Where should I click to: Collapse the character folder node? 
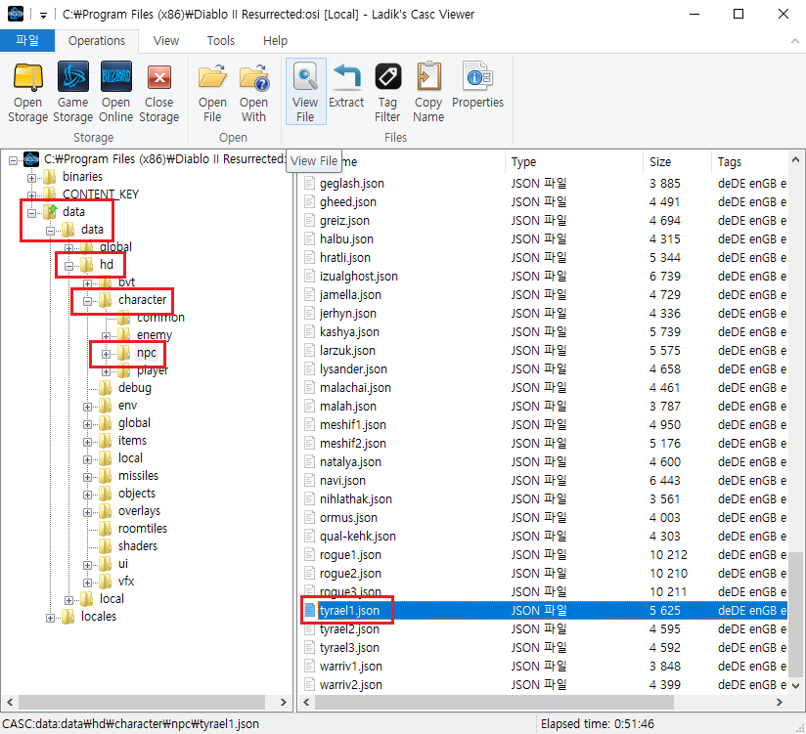click(x=87, y=301)
